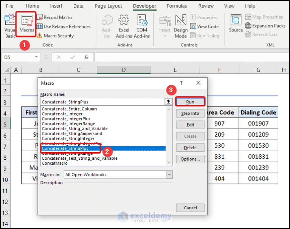
Task: Run the selected macro
Action: (190, 102)
